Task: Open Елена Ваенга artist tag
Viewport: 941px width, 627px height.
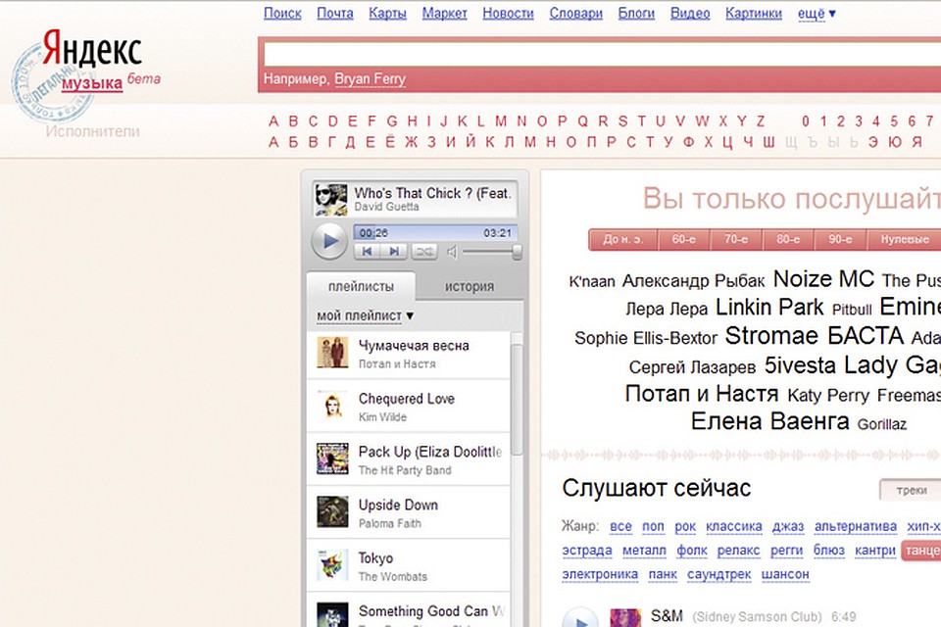Action: [770, 421]
